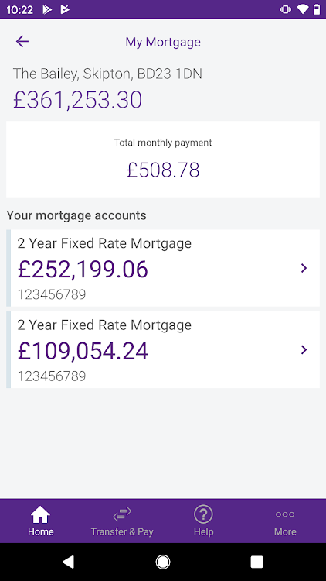Expand chevron for £252,199.06 mortgage
The image size is (326, 581).
click(304, 268)
